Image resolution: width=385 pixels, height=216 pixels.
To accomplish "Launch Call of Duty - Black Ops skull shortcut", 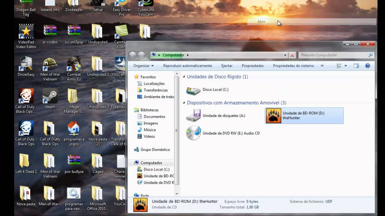I will (x=26, y=101).
